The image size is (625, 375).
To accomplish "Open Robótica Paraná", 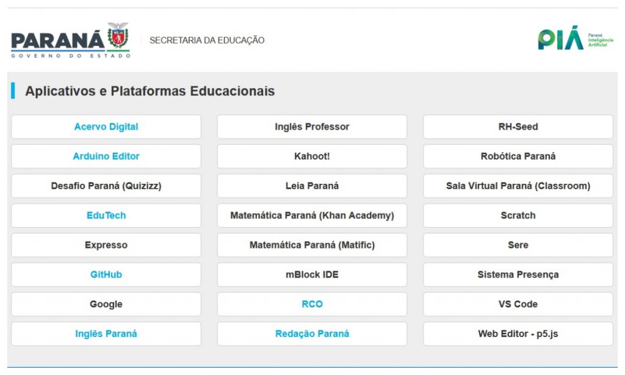I will click(518, 156).
